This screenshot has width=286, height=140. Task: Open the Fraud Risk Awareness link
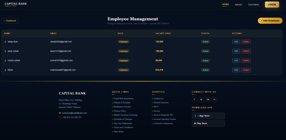click(x=123, y=98)
